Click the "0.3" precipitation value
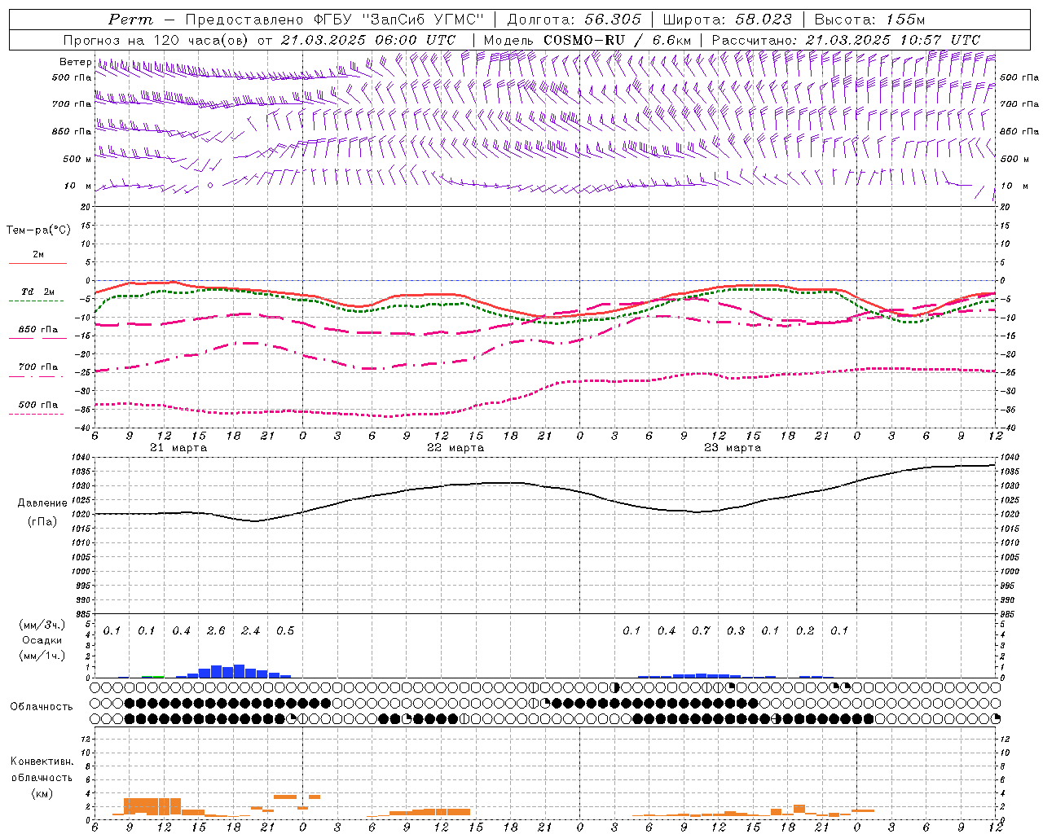This screenshot has width=1043, height=834. point(735,630)
